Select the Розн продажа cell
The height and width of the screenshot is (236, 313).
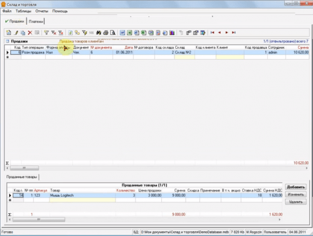click(x=33, y=52)
